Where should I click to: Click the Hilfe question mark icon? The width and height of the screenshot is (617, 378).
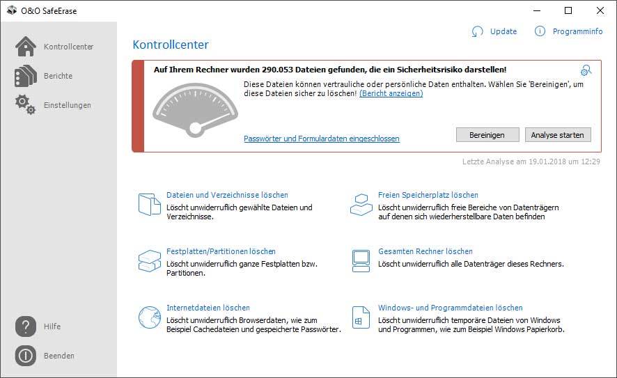coord(26,326)
